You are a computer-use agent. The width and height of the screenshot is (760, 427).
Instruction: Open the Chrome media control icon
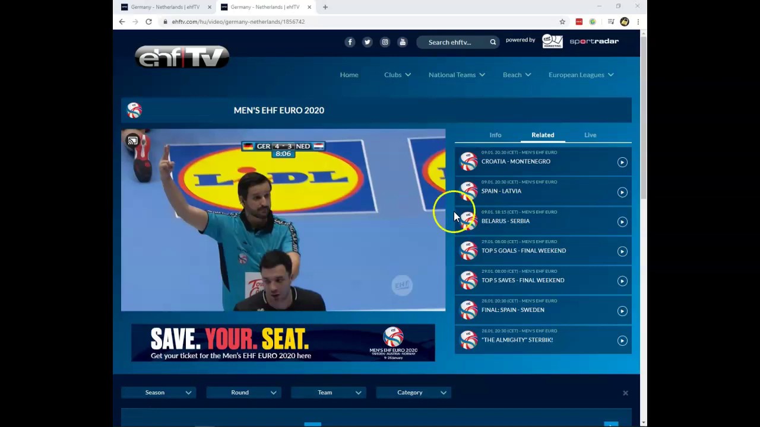611,21
